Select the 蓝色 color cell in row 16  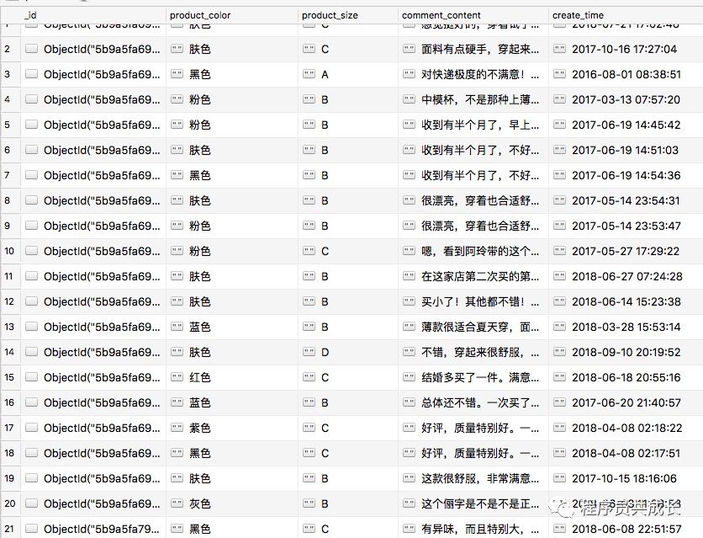click(232, 402)
